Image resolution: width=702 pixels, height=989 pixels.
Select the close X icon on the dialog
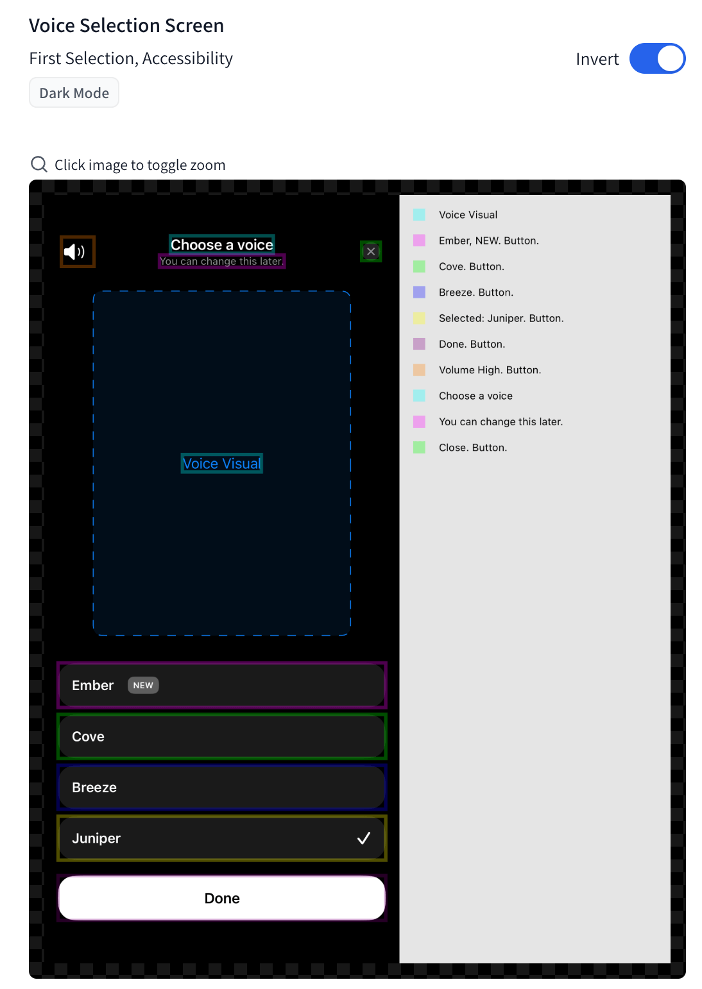coord(371,251)
